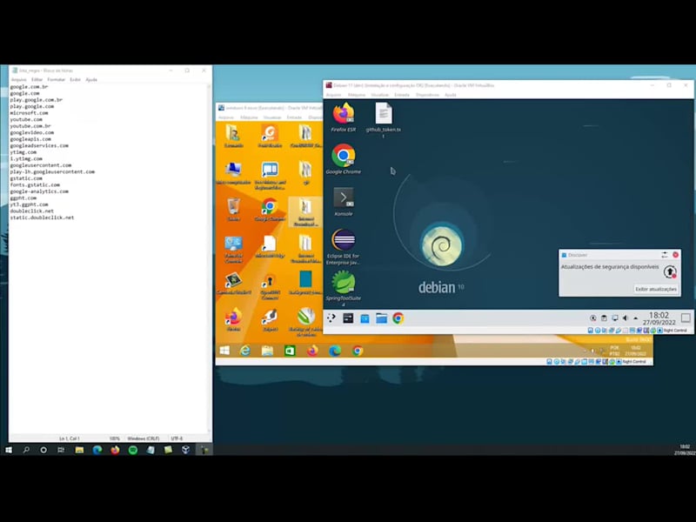Open Foxit Reader shortcut on Windows 8 desktop

click(x=270, y=136)
